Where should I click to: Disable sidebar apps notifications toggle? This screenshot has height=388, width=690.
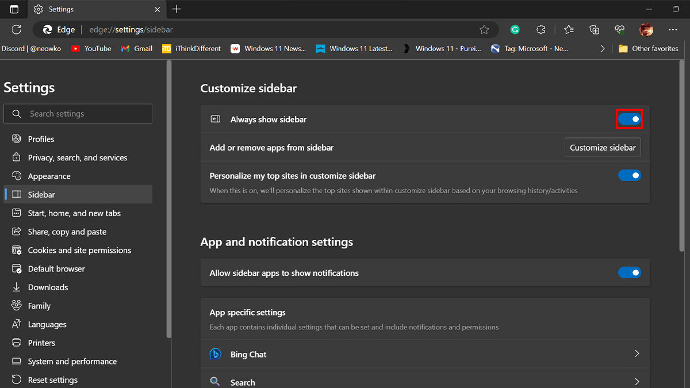pos(629,272)
